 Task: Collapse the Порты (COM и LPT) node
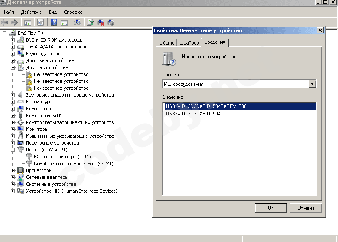click(x=13, y=150)
